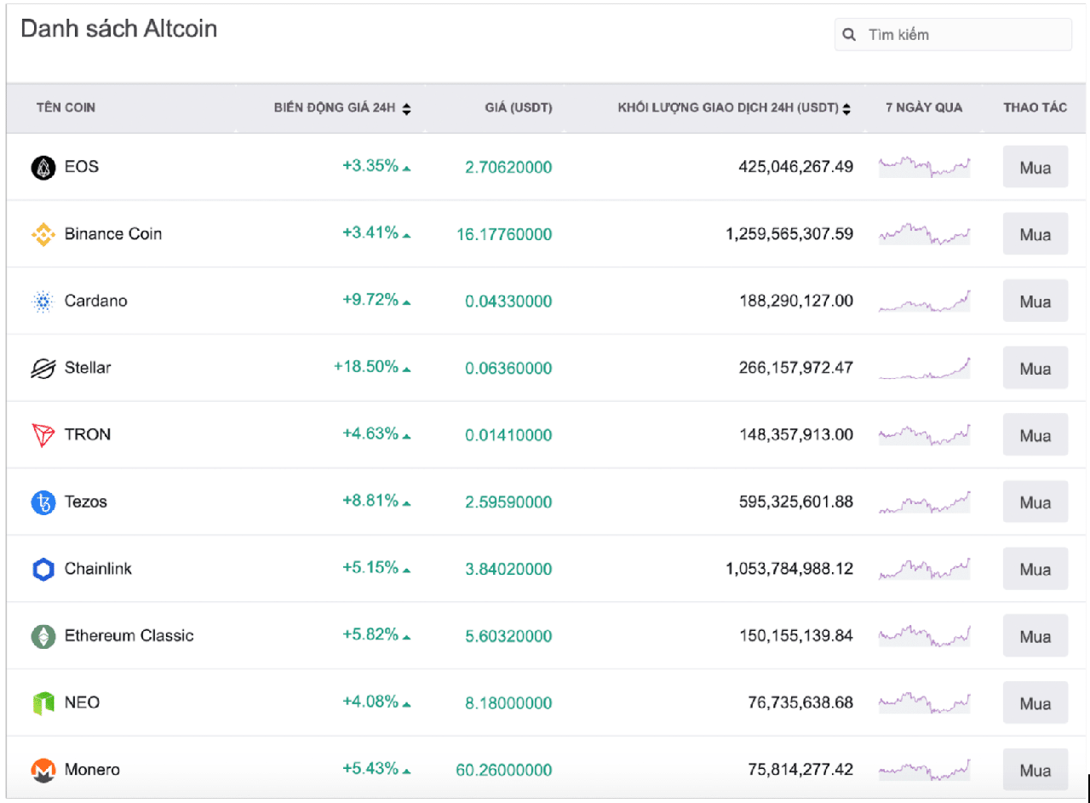Screen dimensions: 1090x803
Task: Select the Binance Coin name
Action: (113, 234)
